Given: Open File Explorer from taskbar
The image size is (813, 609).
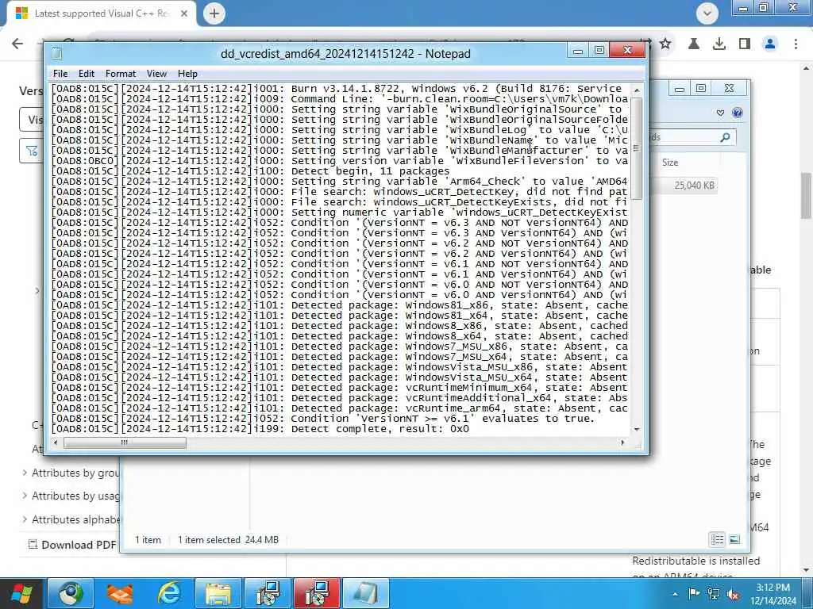Looking at the screenshot, I should [218, 593].
